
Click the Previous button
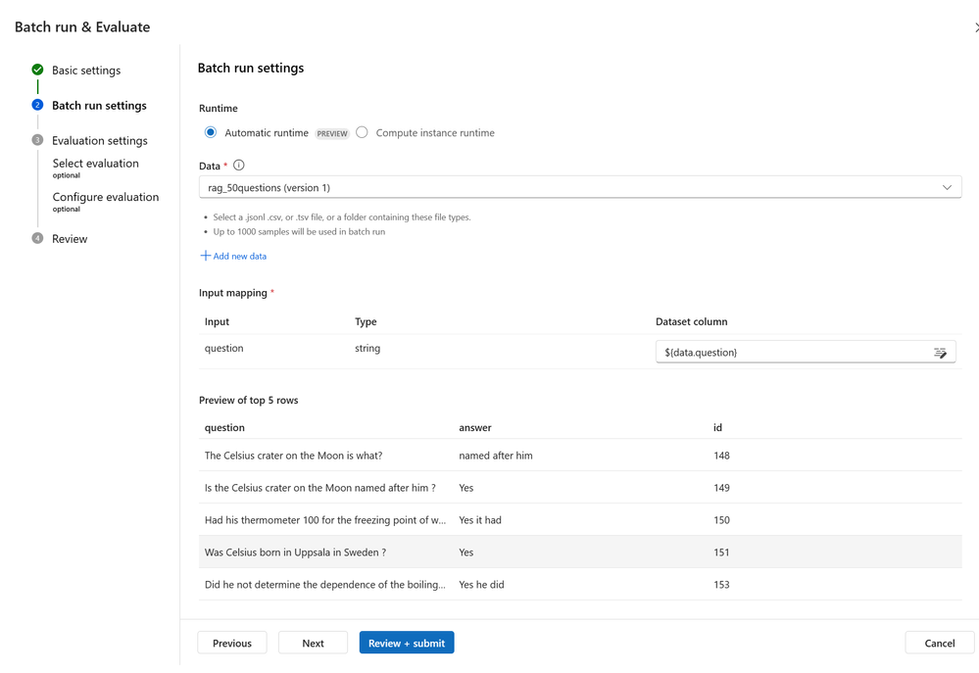coord(232,643)
